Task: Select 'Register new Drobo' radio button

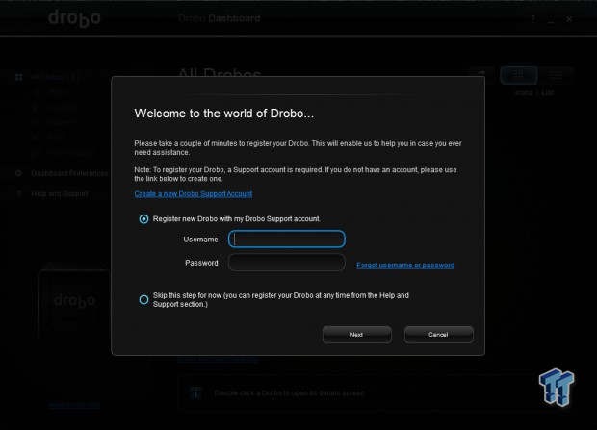Action: [x=143, y=219]
